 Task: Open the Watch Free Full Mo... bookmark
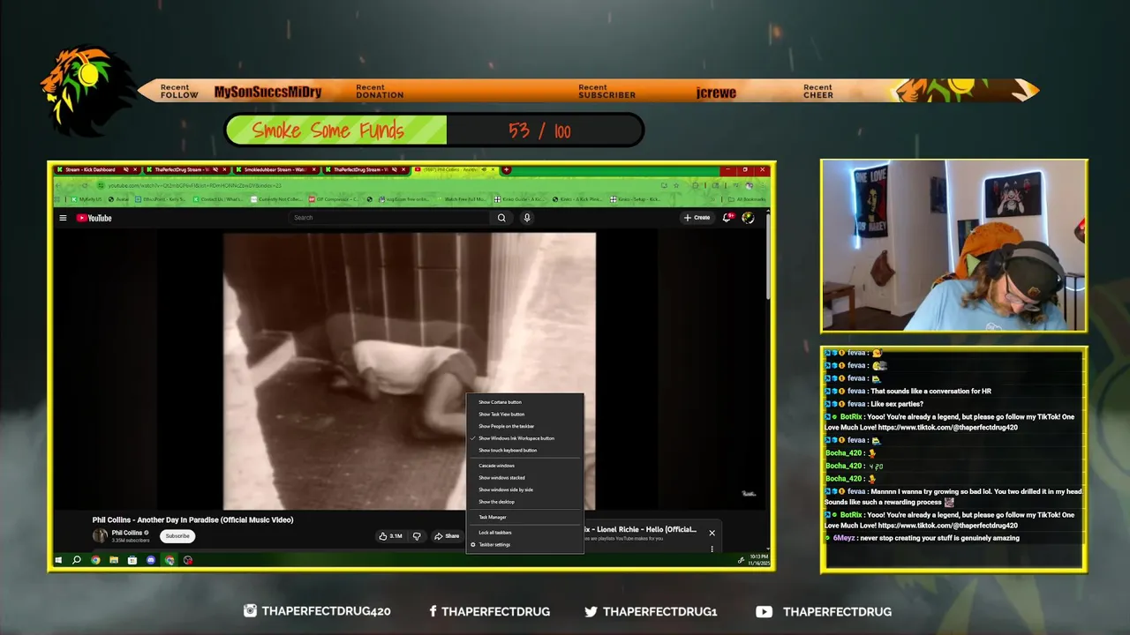[461, 199]
